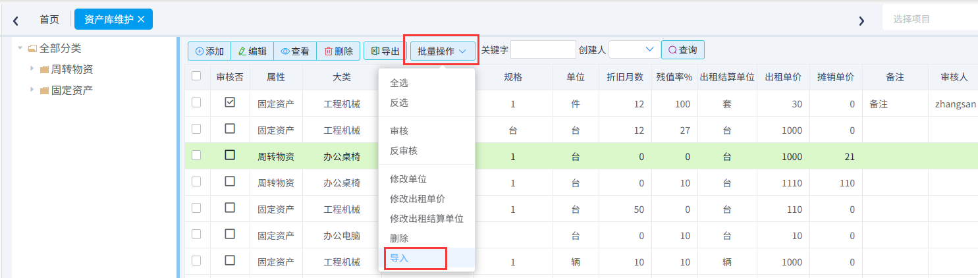
Task: Open the 批量操作 dropdown menu
Action: coord(443,51)
